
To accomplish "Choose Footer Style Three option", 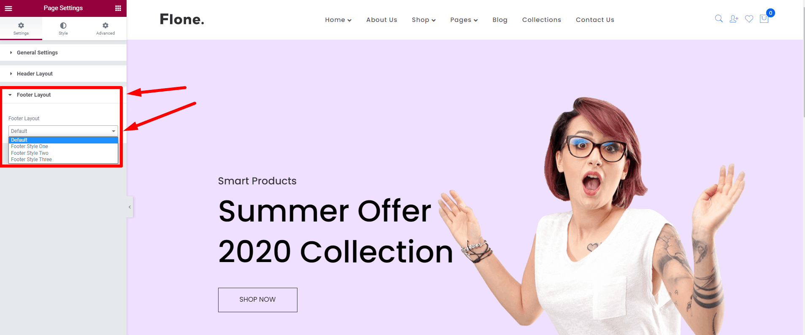I will tap(63, 159).
